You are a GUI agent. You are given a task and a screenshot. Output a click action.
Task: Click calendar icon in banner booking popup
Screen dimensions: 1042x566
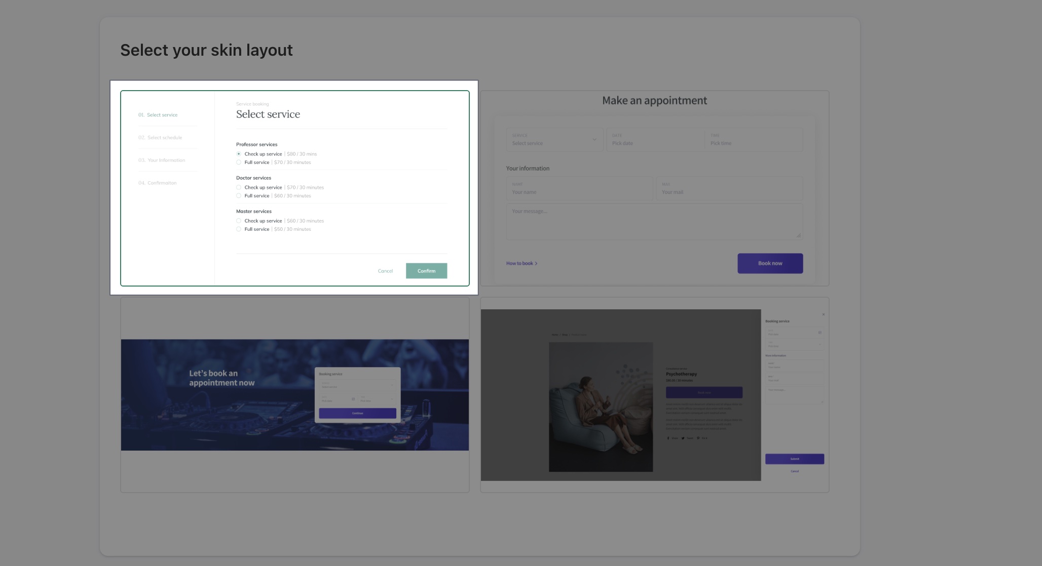click(353, 399)
